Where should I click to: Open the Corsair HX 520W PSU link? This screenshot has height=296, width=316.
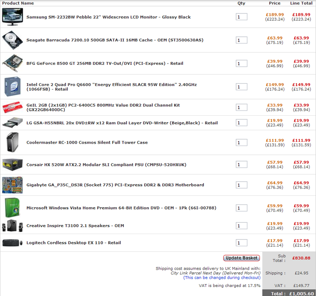[x=106, y=165]
